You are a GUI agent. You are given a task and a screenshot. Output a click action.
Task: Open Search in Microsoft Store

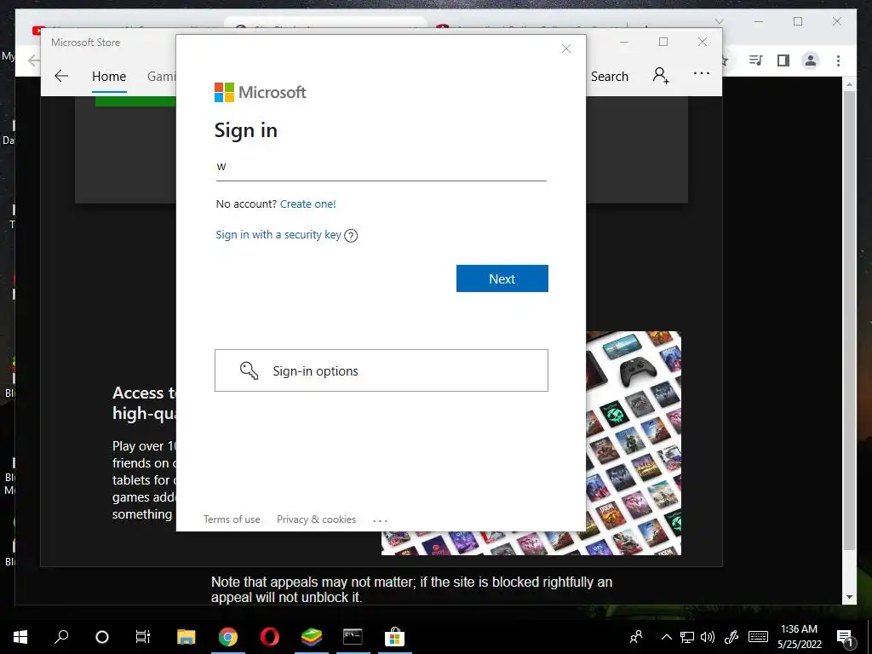[610, 77]
